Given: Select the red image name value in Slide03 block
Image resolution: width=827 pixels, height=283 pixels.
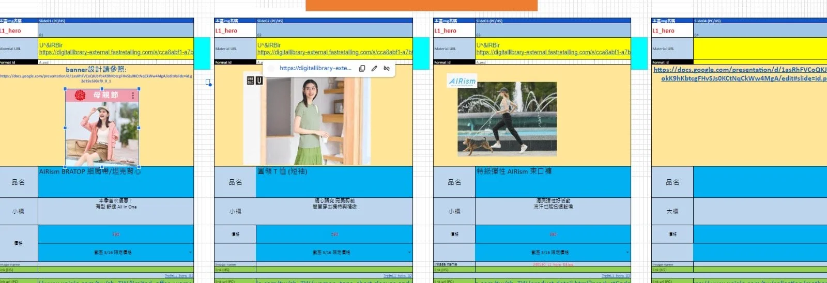Looking at the screenshot, I should coord(553,264).
